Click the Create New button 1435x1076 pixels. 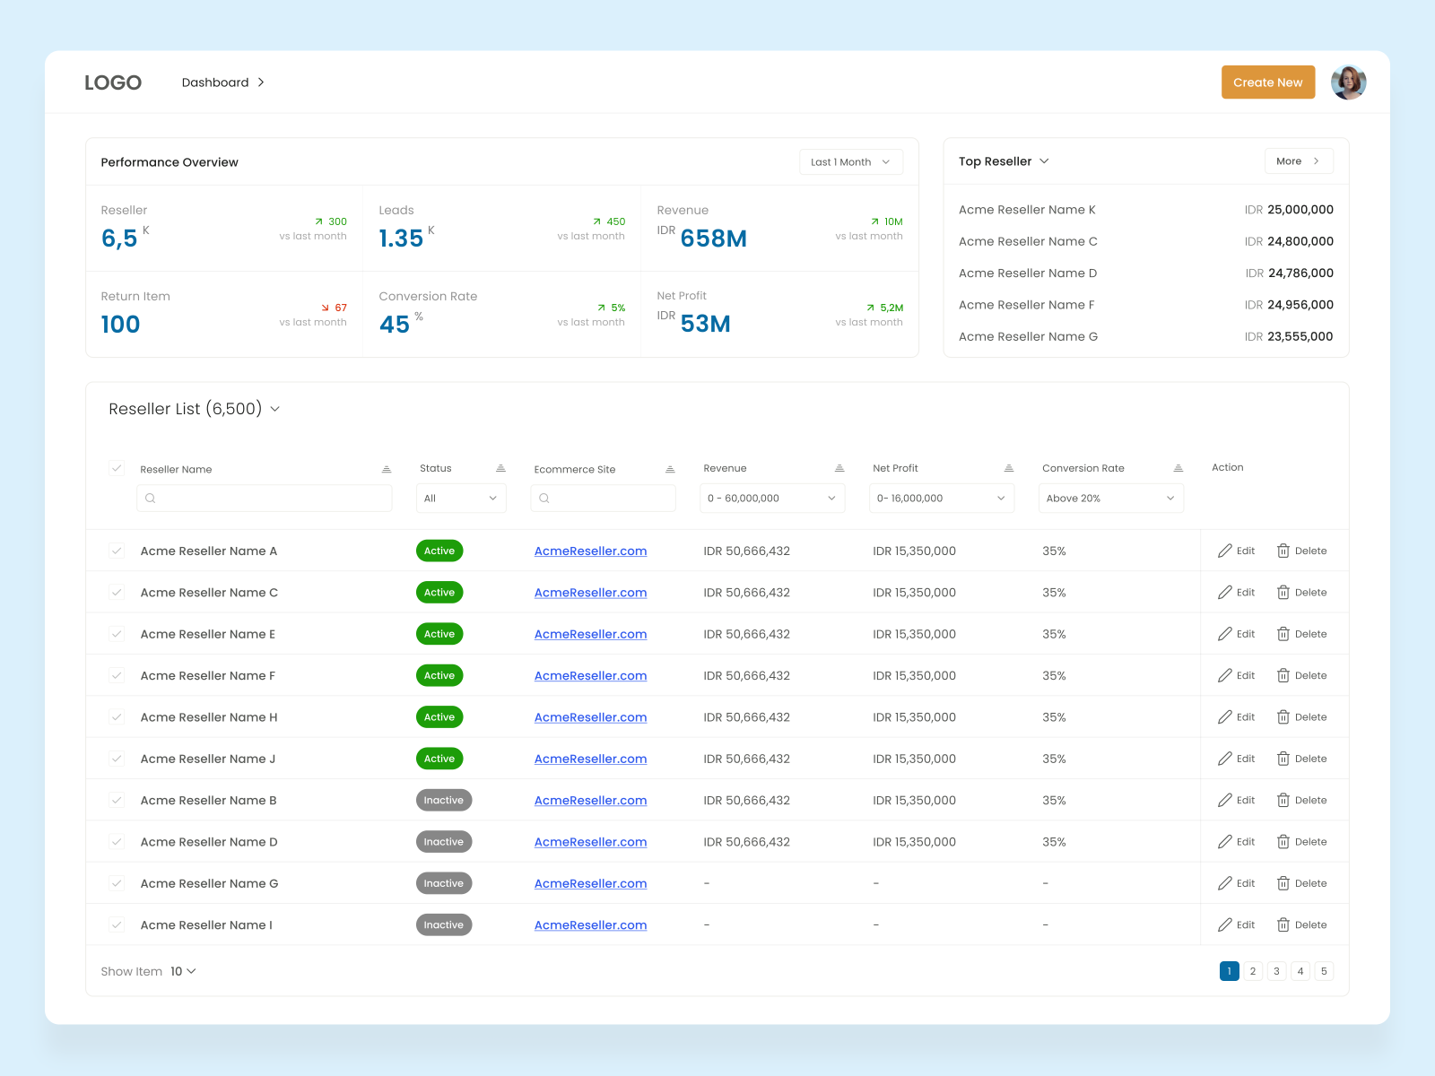tap(1267, 82)
